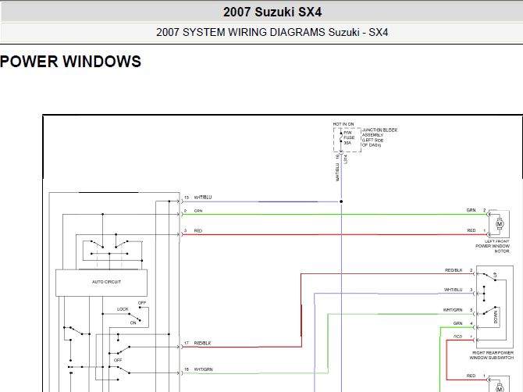Viewport: 523px width, 392px height.
Task: Click the 'JUNCTION BLOCK ASSEMBLY' description text
Action: (379, 137)
